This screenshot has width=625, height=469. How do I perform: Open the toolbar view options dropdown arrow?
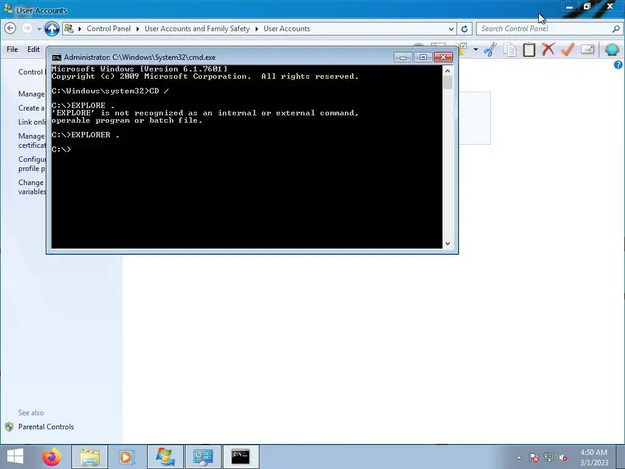click(x=475, y=49)
